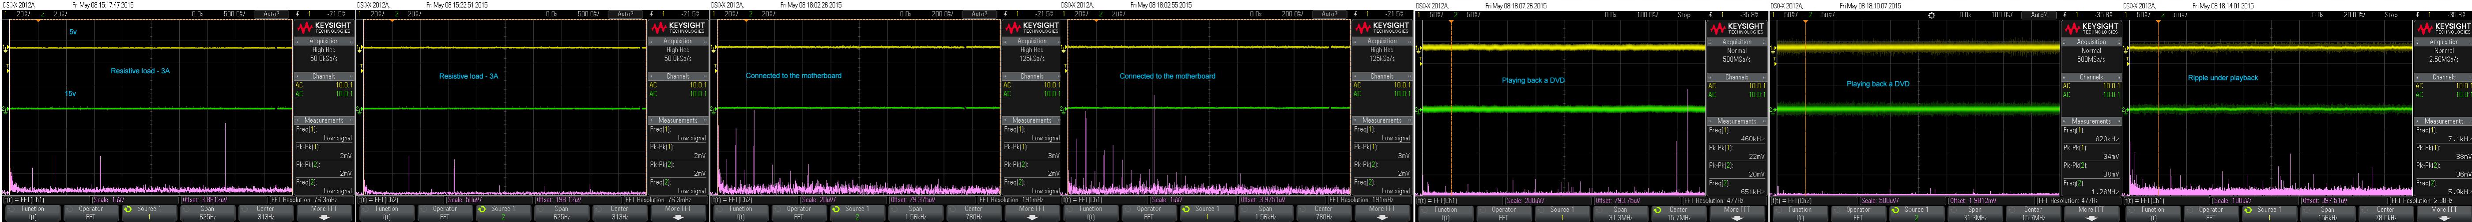Click the Source knob icon beside Span 156kHz

click(x=2247, y=209)
